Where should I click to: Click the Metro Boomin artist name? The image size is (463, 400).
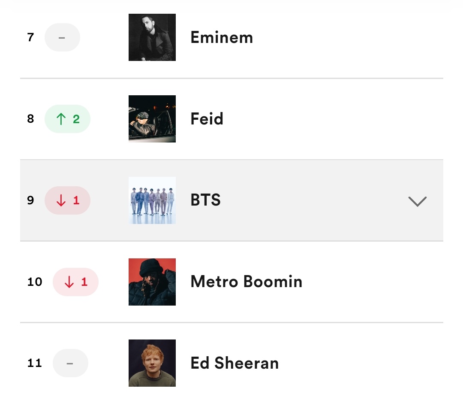(x=247, y=282)
